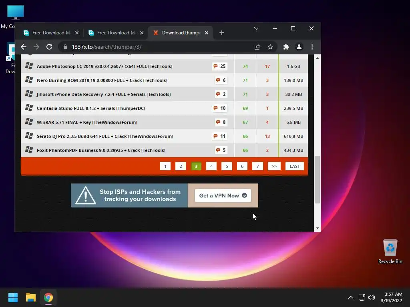The image size is (410, 307).
Task: Click the scrollbar down arrow
Action: 317,228
